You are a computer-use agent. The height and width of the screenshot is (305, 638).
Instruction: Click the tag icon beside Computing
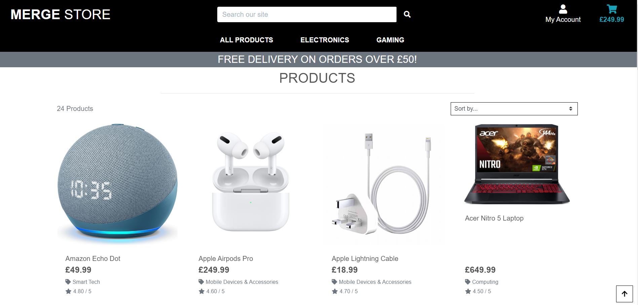[468, 282]
